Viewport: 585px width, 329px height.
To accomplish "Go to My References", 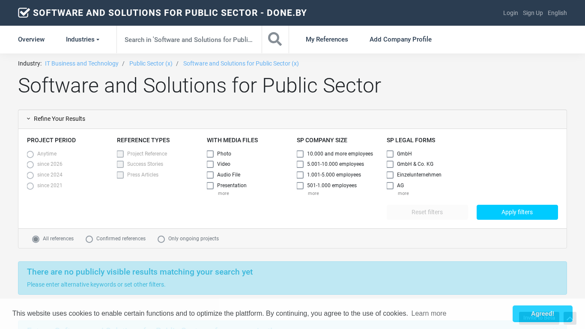I will 327,39.
